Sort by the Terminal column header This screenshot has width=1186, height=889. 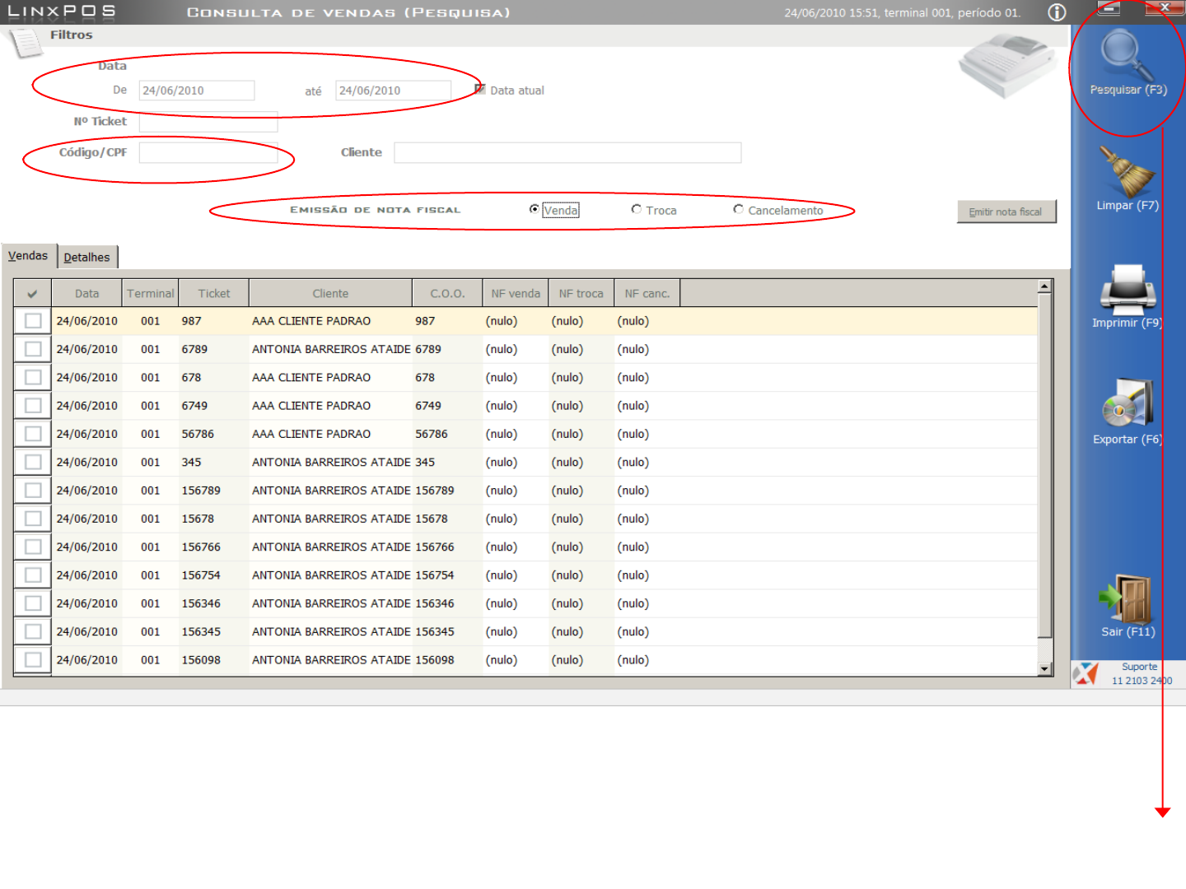click(x=151, y=293)
